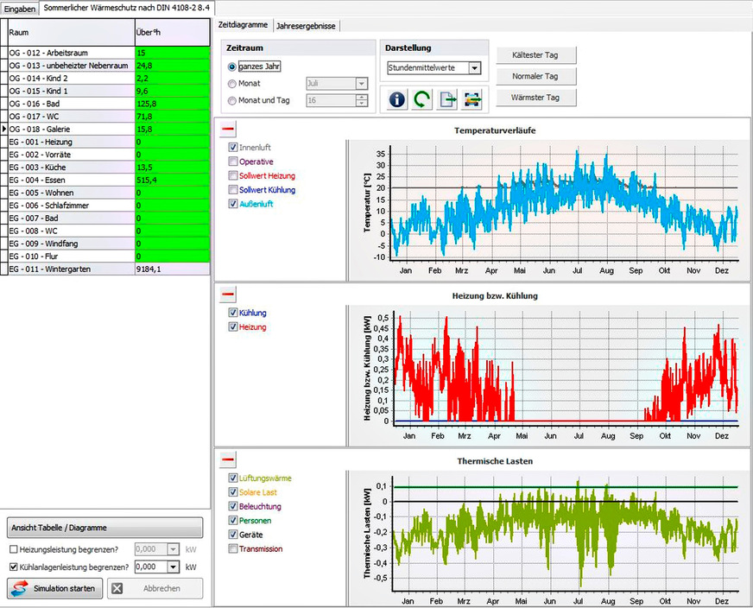This screenshot has width=753, height=608.
Task: Enable the Operative temperature checkbox
Action: [x=234, y=161]
